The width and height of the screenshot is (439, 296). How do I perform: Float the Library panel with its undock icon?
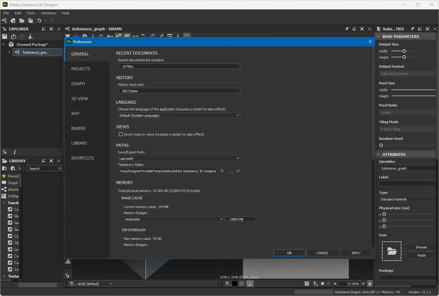pyautogui.click(x=44, y=161)
